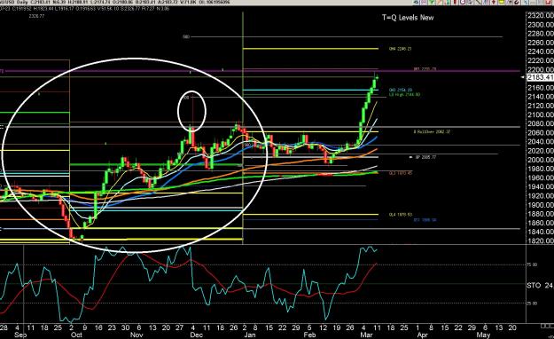Click the Sep month label on time axis
This screenshot has width=554, height=339.
[x=20, y=335]
